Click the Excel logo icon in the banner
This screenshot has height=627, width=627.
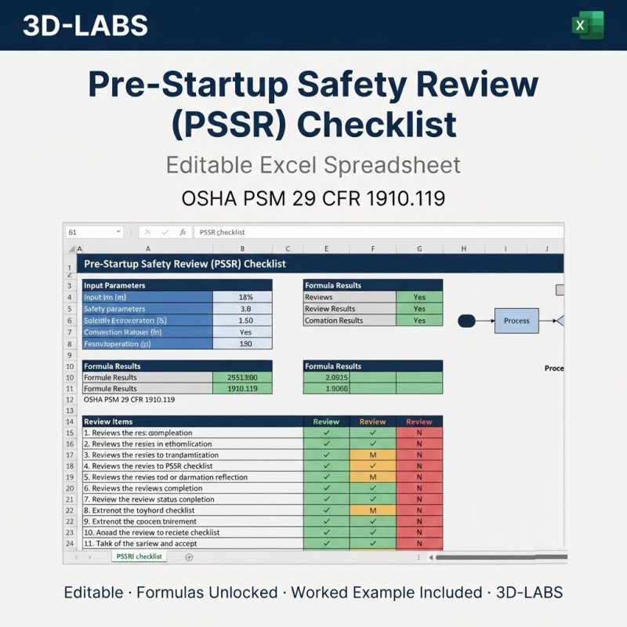coord(587,25)
